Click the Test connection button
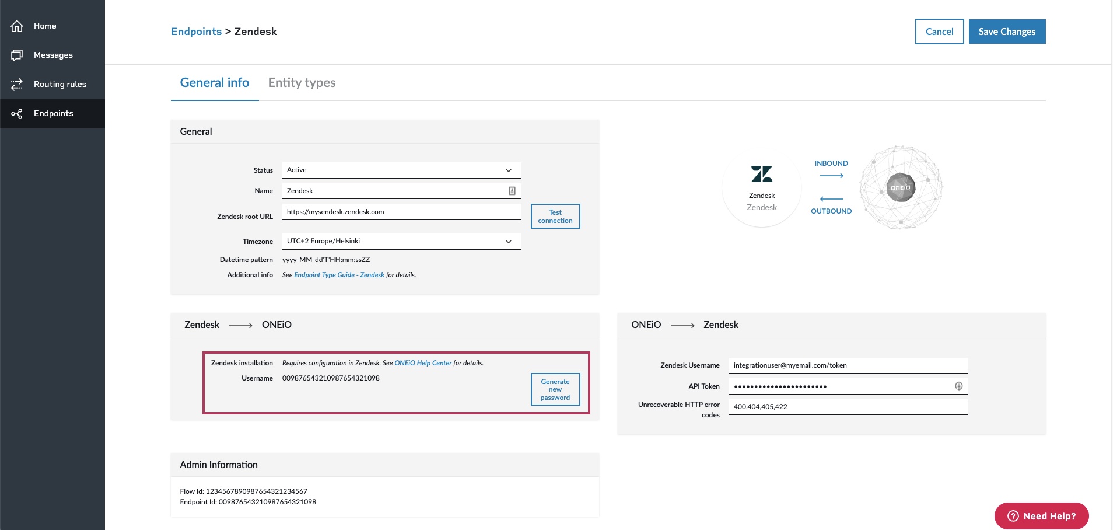 click(555, 217)
